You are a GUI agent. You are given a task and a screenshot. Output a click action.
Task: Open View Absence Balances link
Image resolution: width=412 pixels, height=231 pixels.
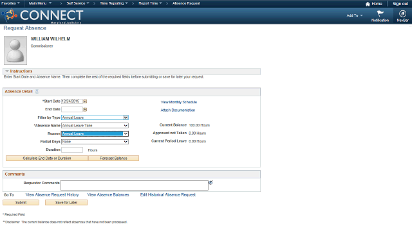pyautogui.click(x=108, y=195)
